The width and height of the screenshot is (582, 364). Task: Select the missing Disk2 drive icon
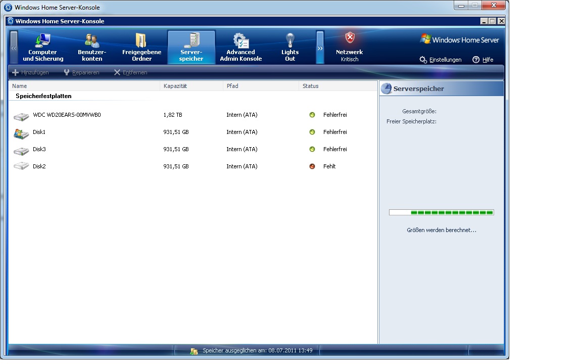point(21,166)
